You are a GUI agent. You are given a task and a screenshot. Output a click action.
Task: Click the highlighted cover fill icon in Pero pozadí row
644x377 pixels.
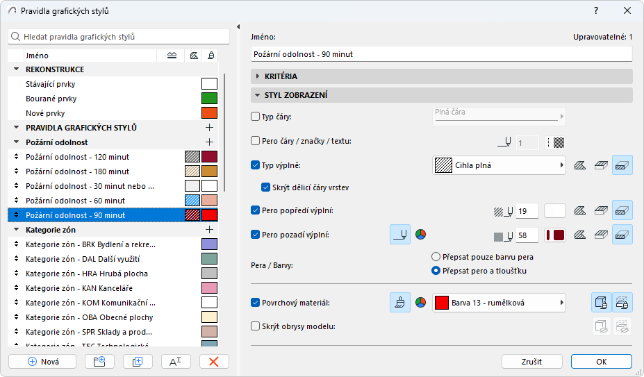point(622,235)
